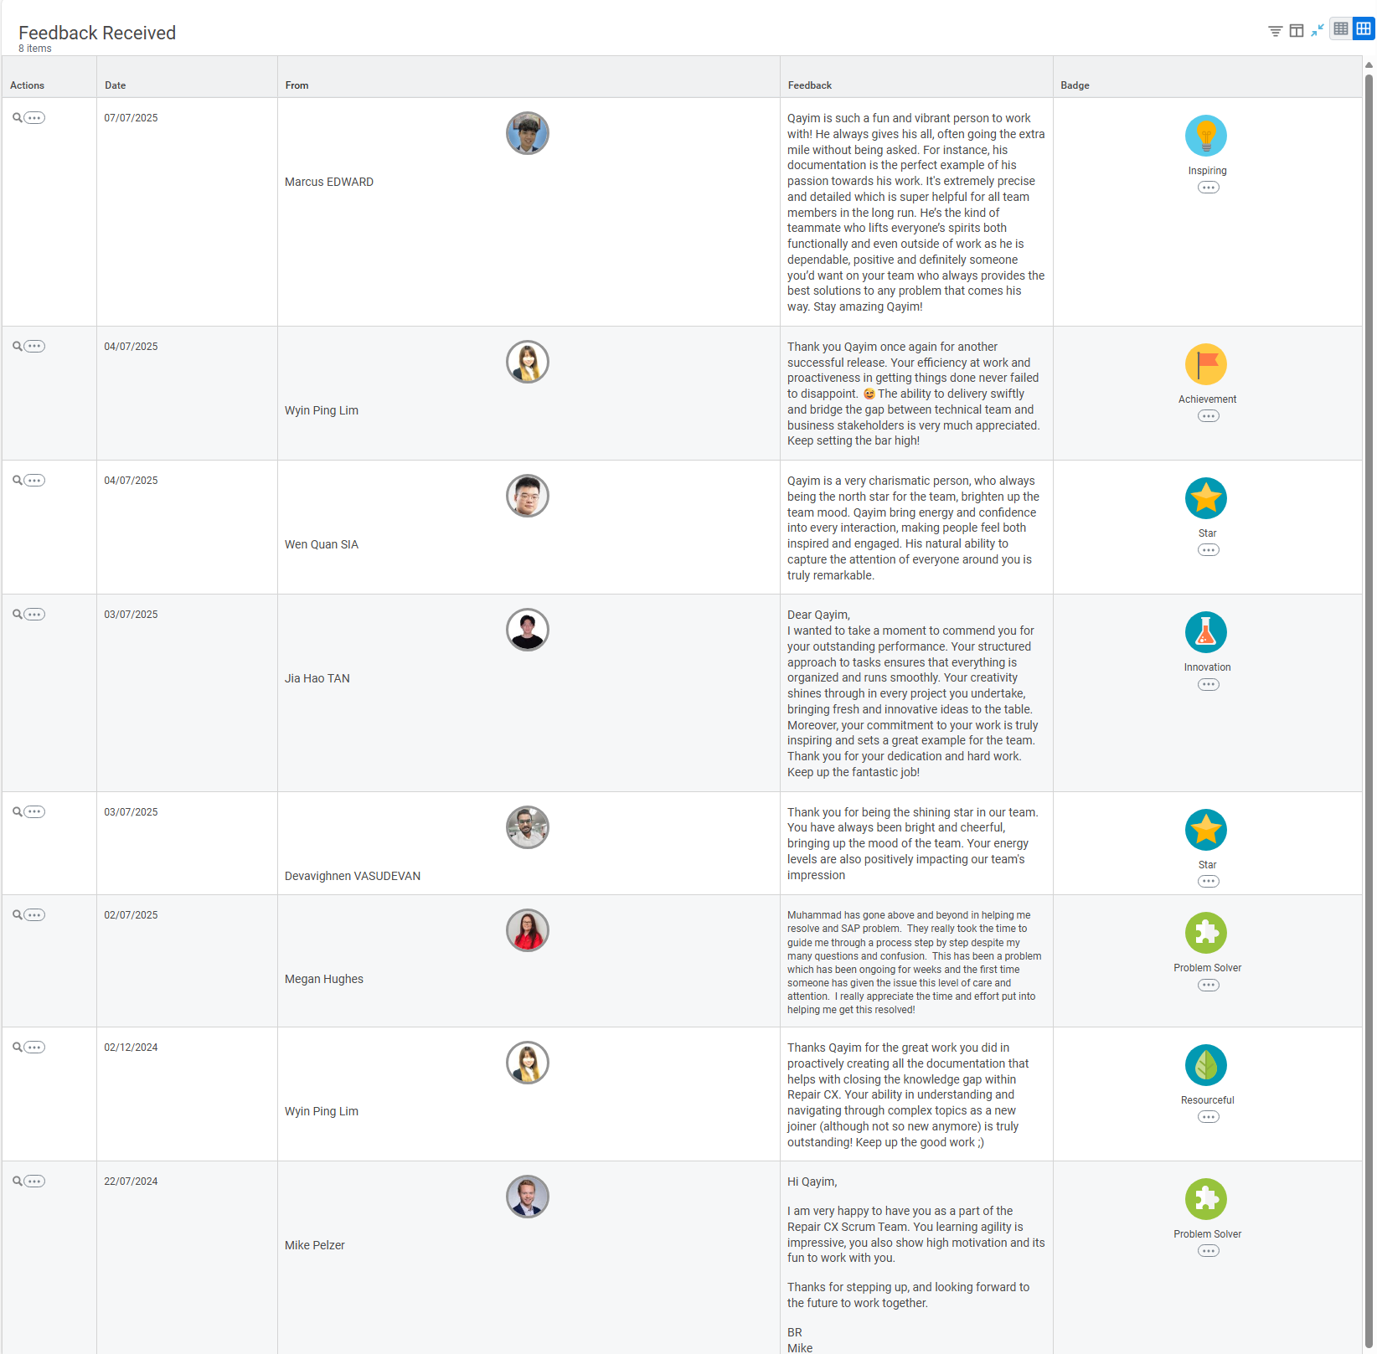1377x1354 pixels.
Task: Open Devavighnen VASUDEVAN's name link
Action: pyautogui.click(x=353, y=876)
